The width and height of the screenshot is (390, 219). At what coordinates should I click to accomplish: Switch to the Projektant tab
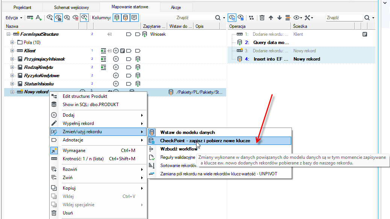[23, 8]
